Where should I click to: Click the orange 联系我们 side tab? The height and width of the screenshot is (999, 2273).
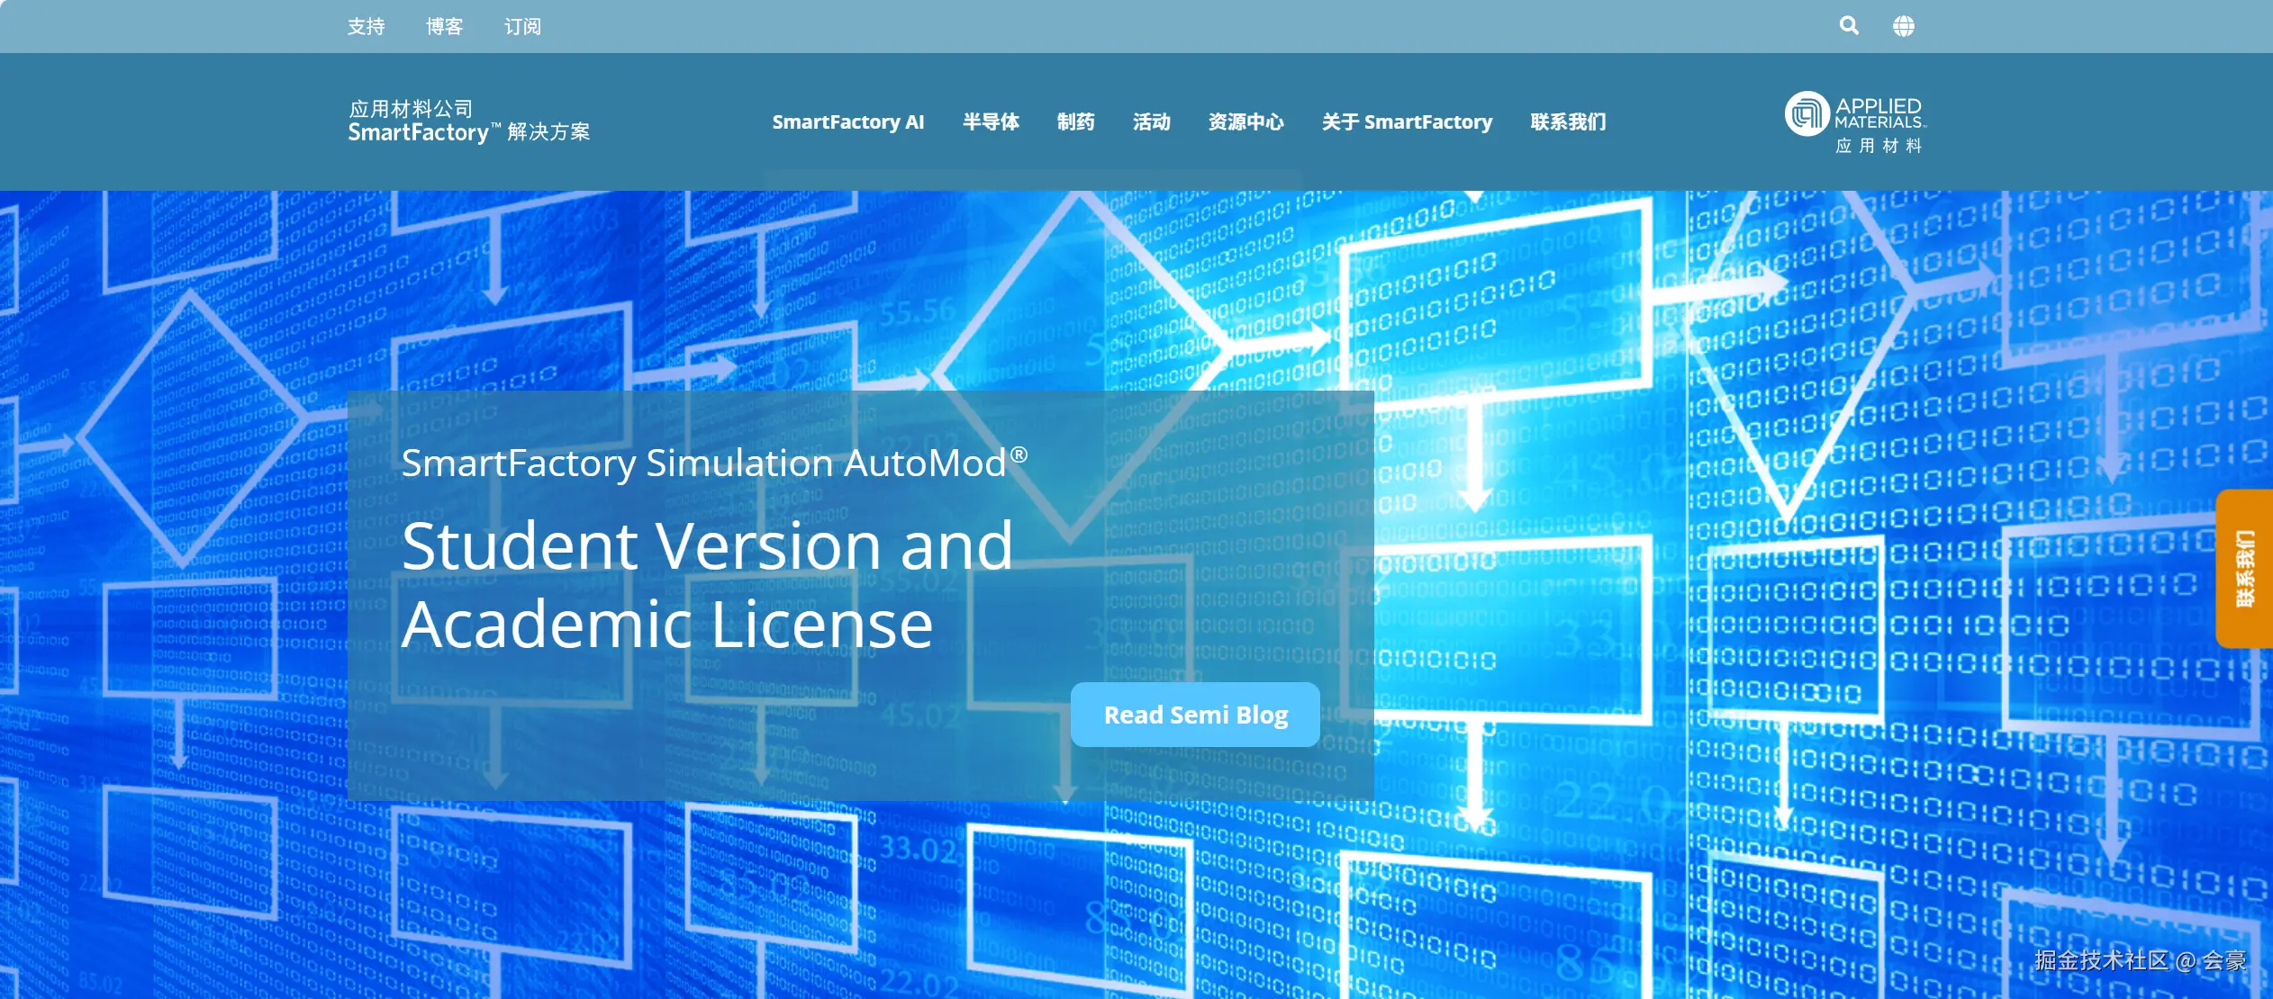click(2245, 568)
